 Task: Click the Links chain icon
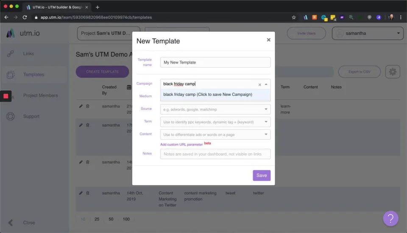[x=10, y=53]
